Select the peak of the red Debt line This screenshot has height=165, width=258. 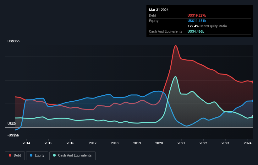[175, 46]
